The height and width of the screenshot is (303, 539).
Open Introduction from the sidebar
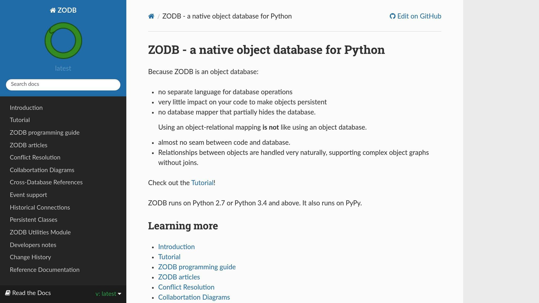[26, 108]
